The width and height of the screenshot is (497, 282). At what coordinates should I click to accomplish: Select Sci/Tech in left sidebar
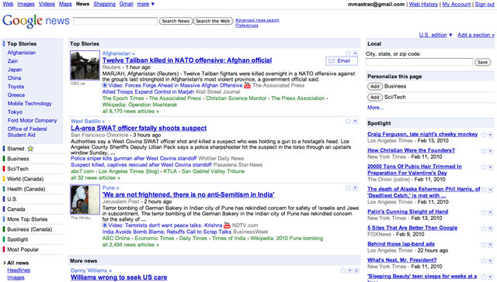coord(18,169)
